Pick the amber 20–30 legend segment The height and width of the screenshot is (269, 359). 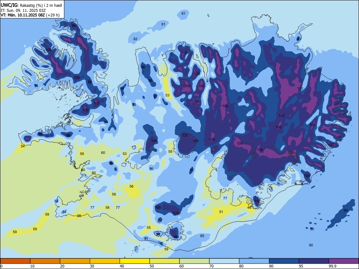click(75, 261)
